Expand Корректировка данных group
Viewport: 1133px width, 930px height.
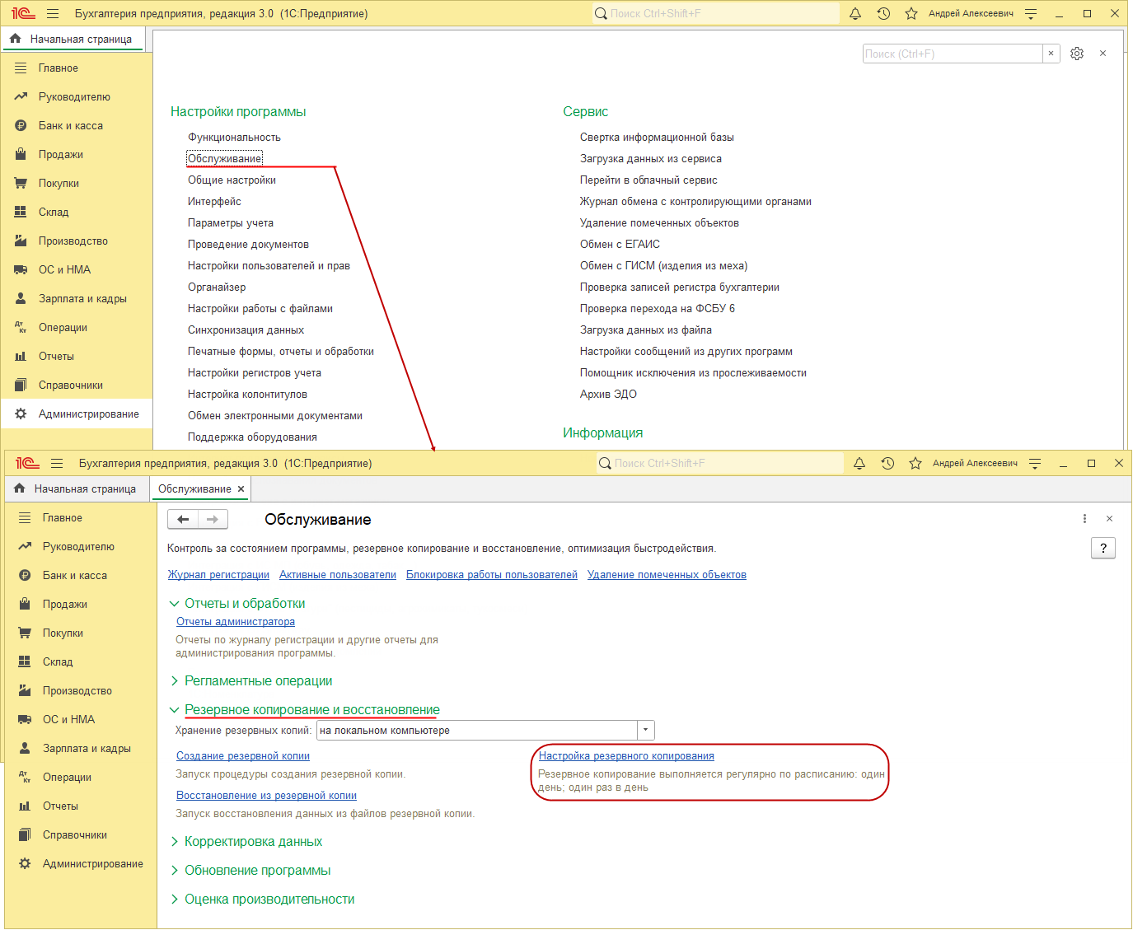click(174, 842)
